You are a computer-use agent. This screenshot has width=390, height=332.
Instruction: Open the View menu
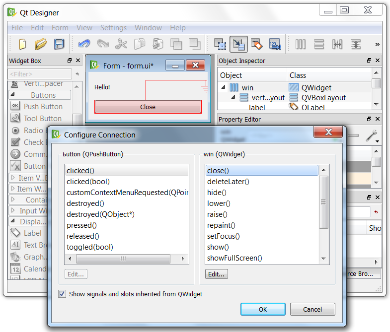84,28
